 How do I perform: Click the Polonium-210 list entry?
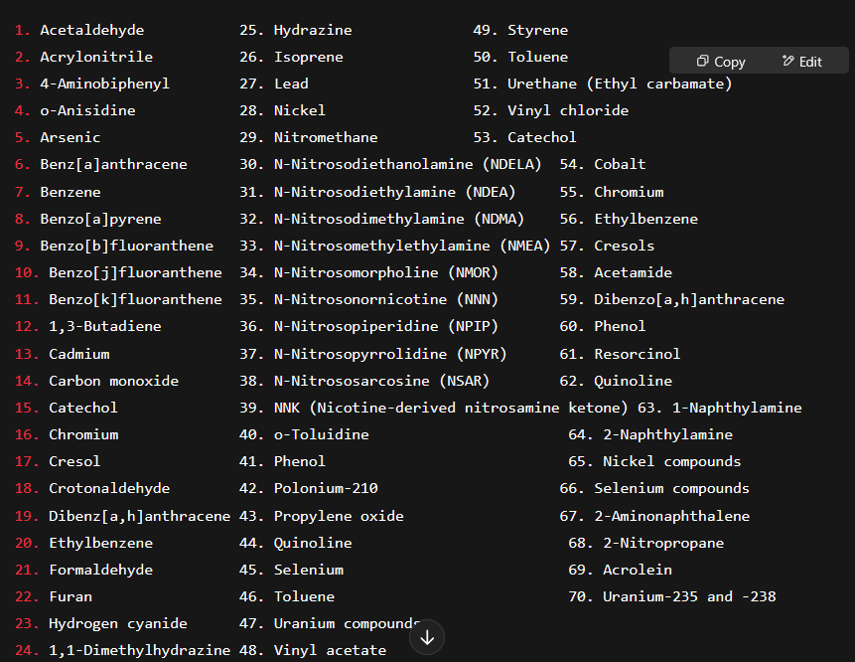pos(326,488)
